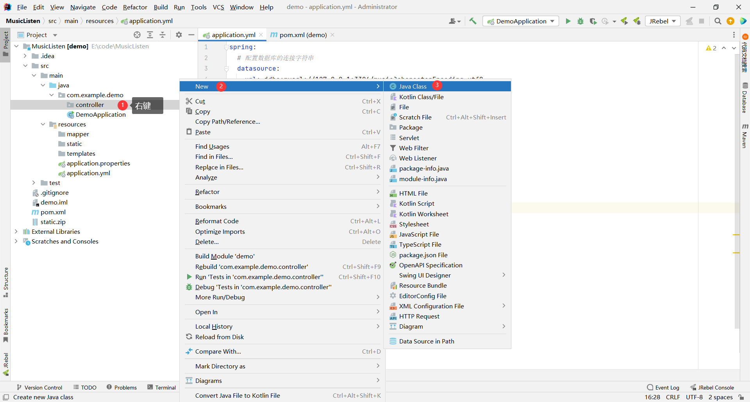Choose Kotlin Class/File from New submenu
This screenshot has height=402, width=750.
coord(447,97)
